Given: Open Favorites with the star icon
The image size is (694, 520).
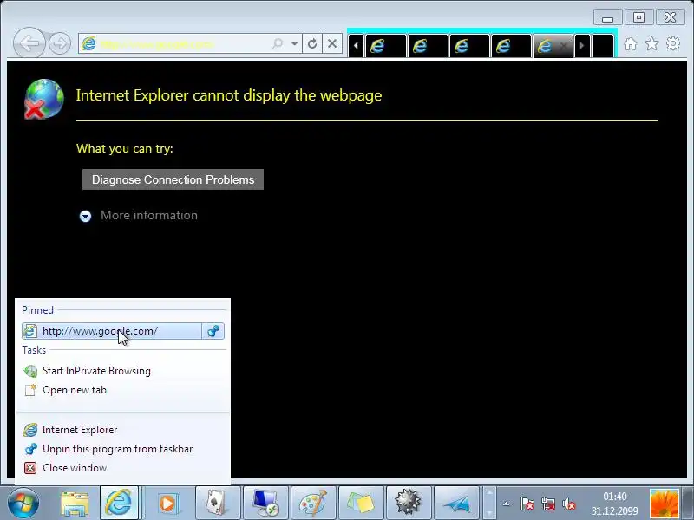Looking at the screenshot, I should 651,44.
